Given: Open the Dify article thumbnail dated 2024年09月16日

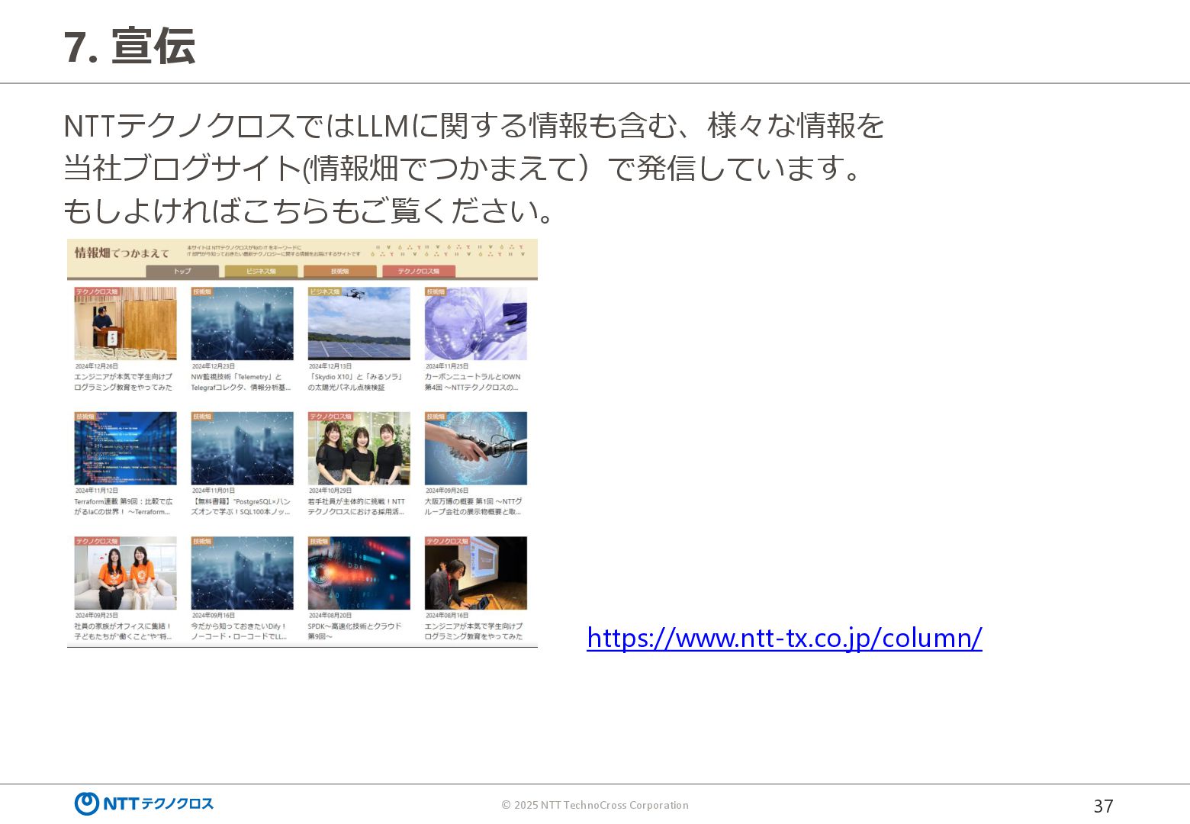Looking at the screenshot, I should click(242, 573).
